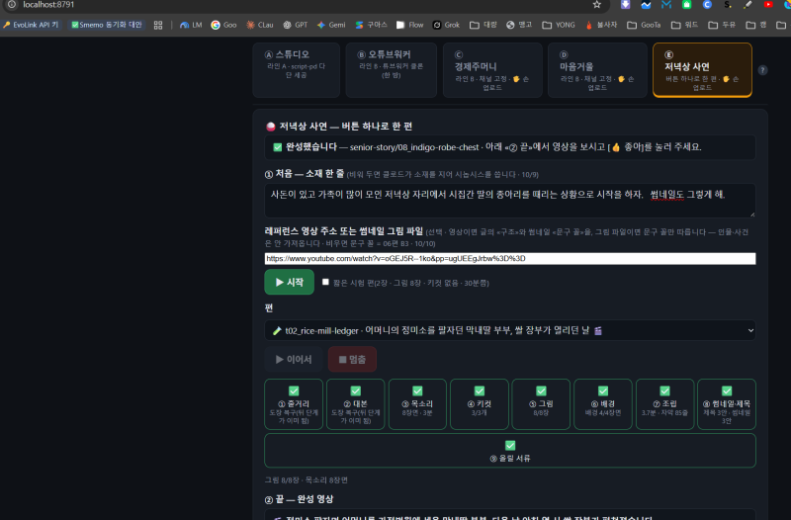Image resolution: width=791 pixels, height=520 pixels.
Task: Expand the YONG bookmark folder
Action: click(559, 25)
